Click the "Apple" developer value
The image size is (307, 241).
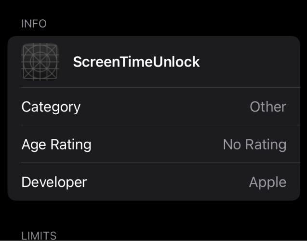point(267,182)
